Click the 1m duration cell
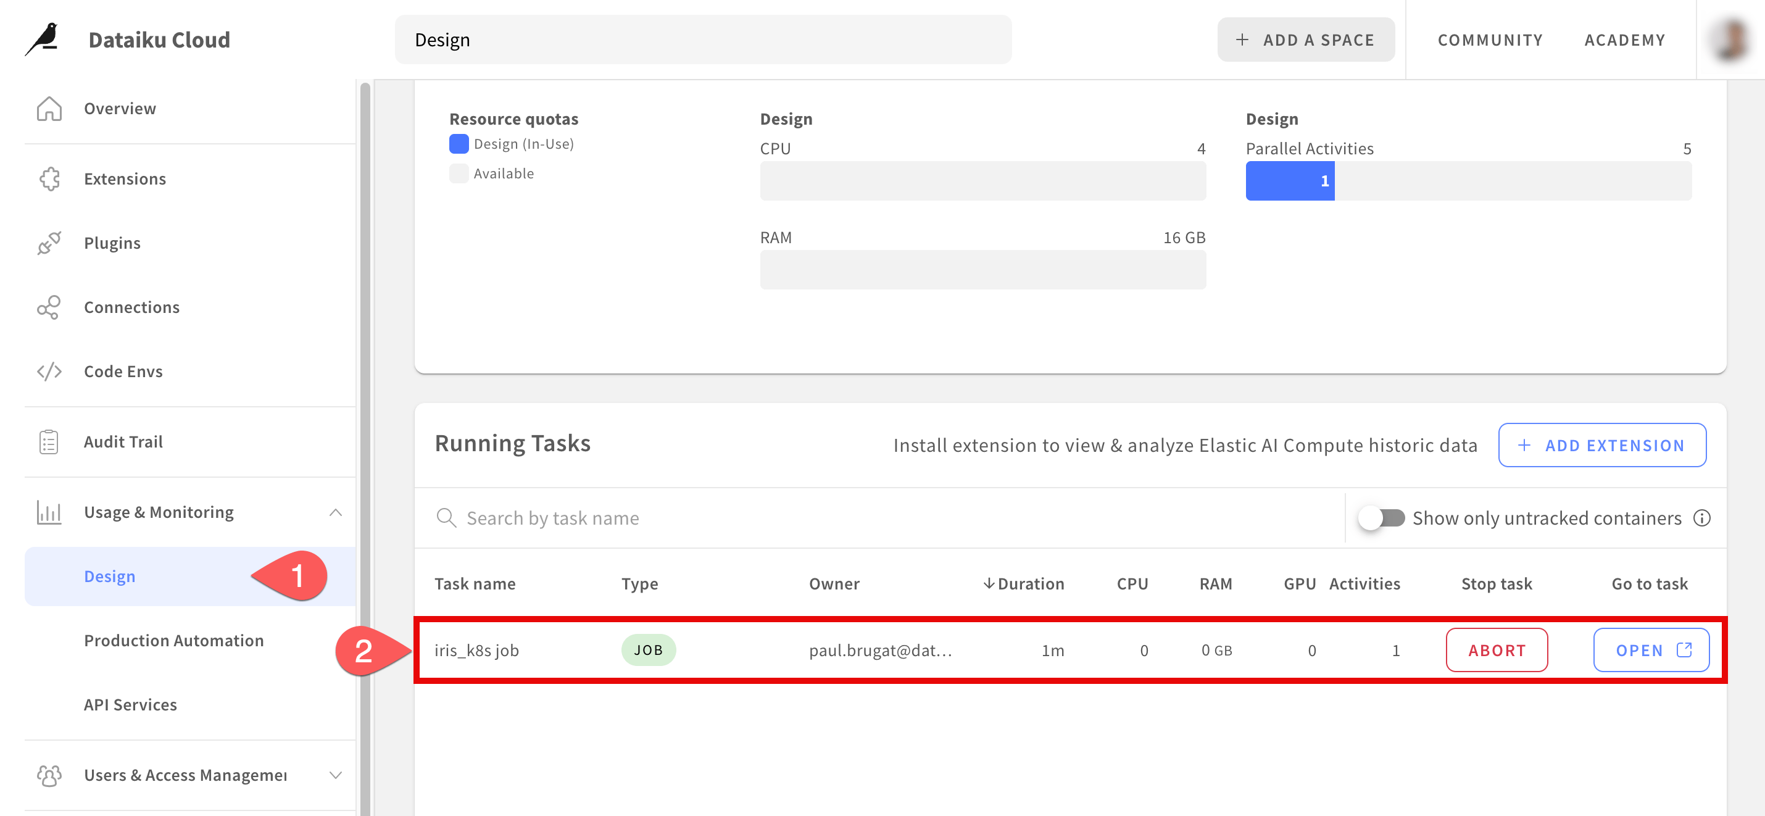Screen dimensions: 1765x816 (x=1052, y=650)
